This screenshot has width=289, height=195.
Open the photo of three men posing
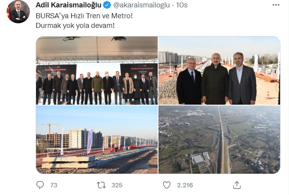[x=219, y=71]
